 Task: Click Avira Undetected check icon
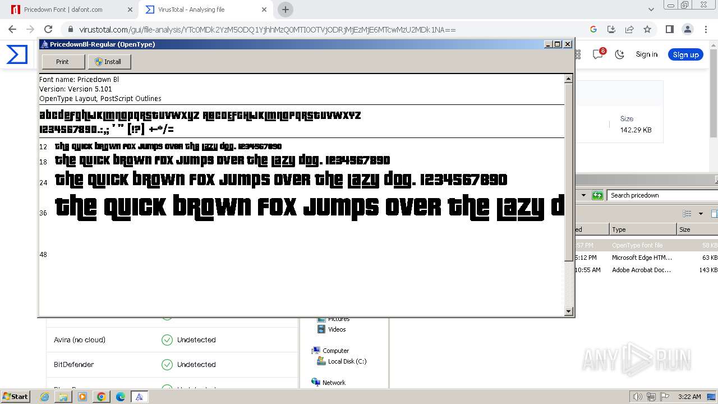point(167,339)
